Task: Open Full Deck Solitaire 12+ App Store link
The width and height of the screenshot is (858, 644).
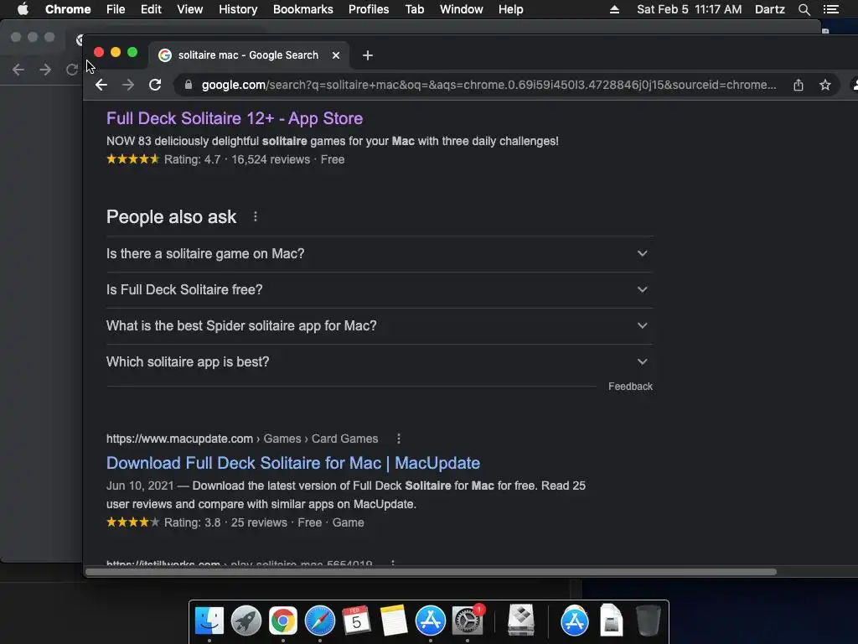Action: tap(235, 118)
